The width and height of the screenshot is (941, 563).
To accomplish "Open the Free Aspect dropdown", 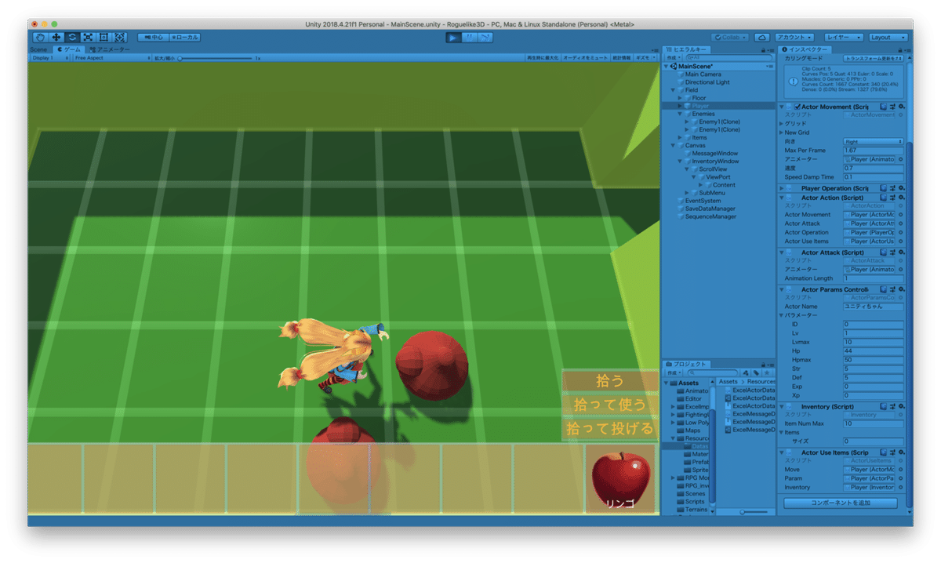I will point(111,58).
